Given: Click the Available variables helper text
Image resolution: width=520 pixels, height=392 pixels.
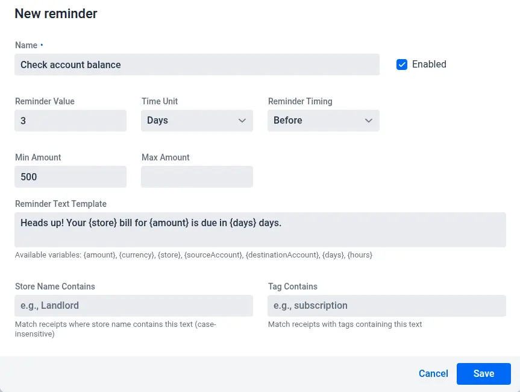Looking at the screenshot, I should pyautogui.click(x=193, y=255).
